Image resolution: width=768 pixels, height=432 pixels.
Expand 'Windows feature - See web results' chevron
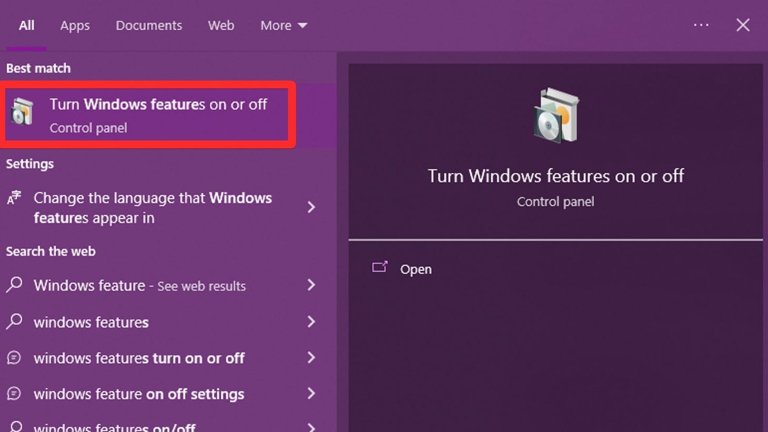pos(311,285)
